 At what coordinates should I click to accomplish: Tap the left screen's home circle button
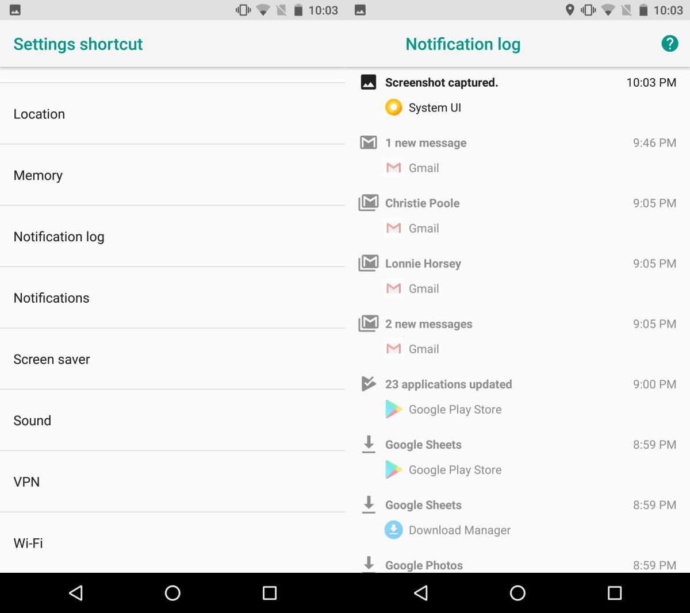(172, 593)
